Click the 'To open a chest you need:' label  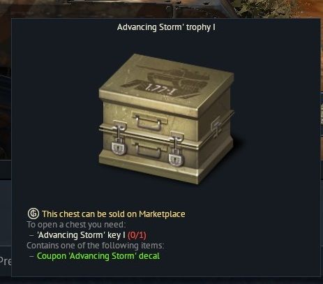(x=76, y=225)
